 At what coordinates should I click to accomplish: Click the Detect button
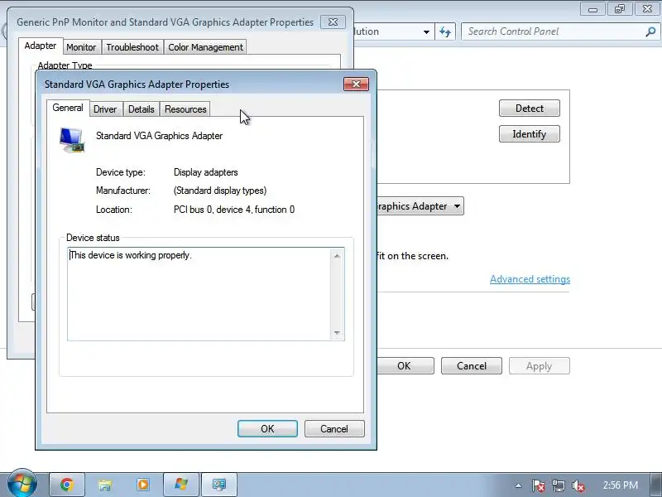530,109
